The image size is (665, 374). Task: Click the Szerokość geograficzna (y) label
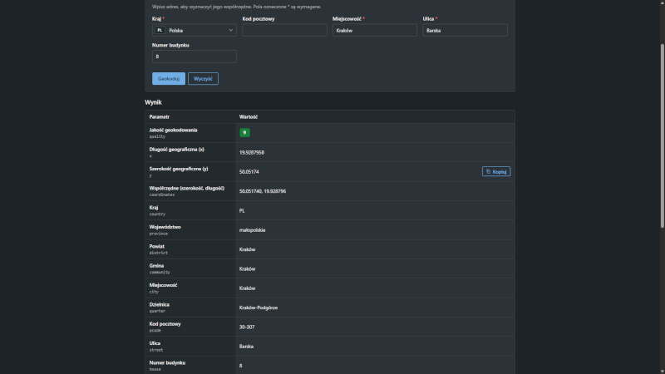tap(179, 169)
